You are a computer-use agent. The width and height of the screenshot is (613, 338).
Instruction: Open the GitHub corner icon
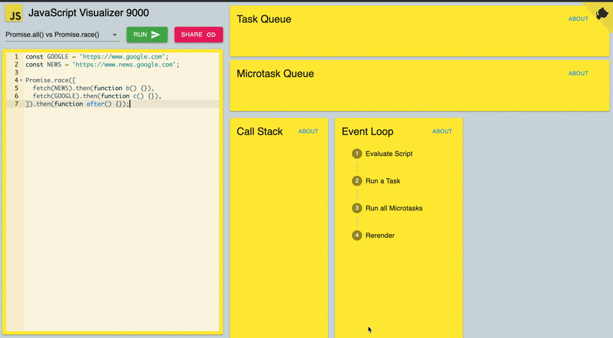pos(602,13)
